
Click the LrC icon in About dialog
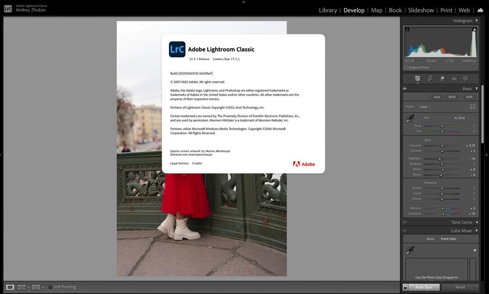point(177,49)
